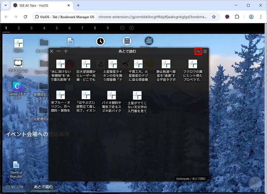Open the マイナビニュース desktop icon
Screen dimensions: 267x194
(18, 67)
